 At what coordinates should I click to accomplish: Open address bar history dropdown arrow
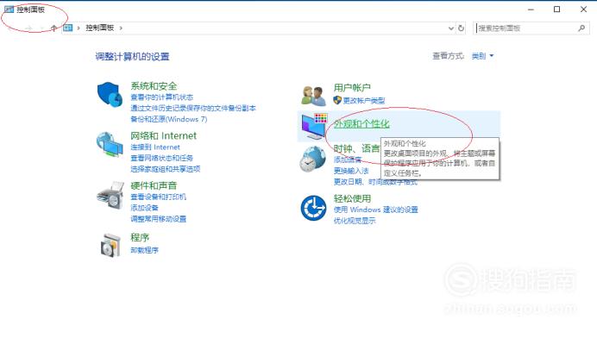pos(451,28)
